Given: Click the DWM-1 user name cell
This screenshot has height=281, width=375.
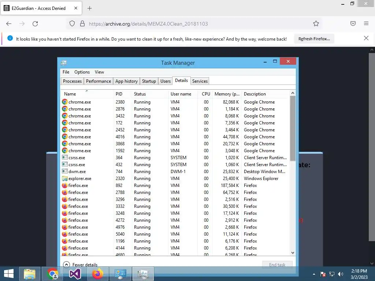Looking at the screenshot, I should click(x=178, y=172).
